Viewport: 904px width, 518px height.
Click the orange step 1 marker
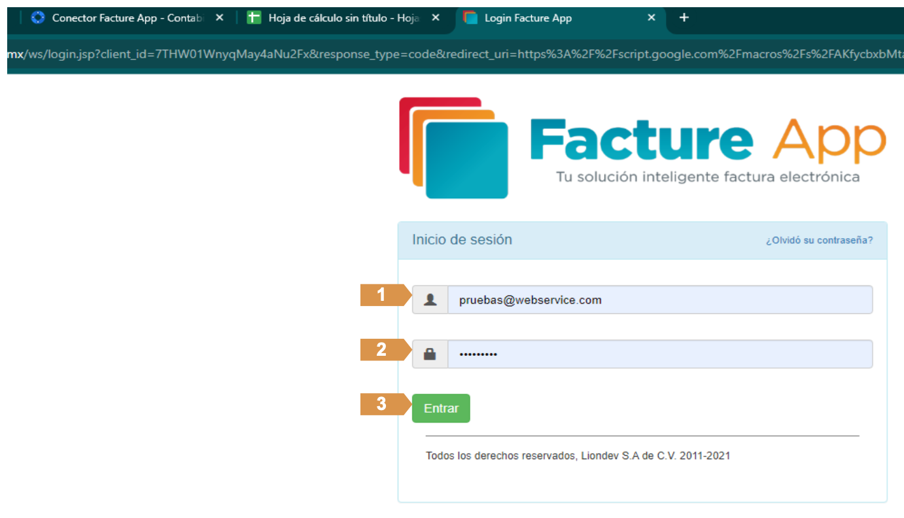[x=383, y=295]
